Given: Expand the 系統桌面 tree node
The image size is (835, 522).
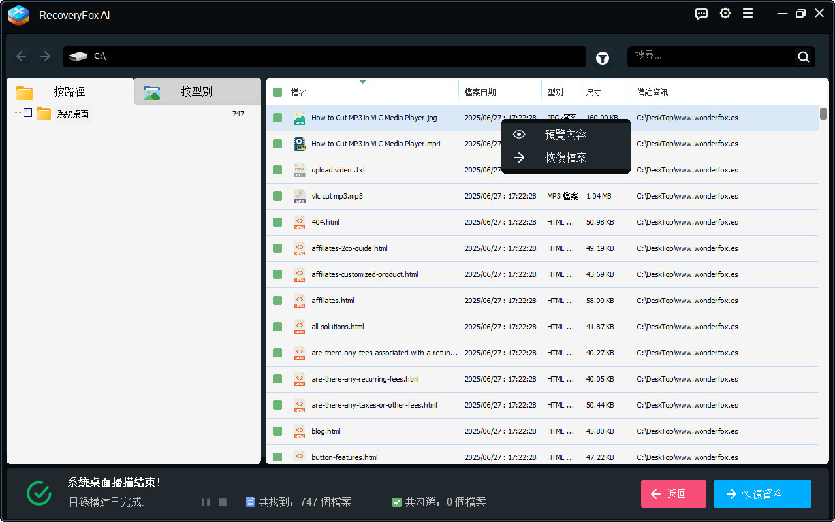Looking at the screenshot, I should pos(18,113).
